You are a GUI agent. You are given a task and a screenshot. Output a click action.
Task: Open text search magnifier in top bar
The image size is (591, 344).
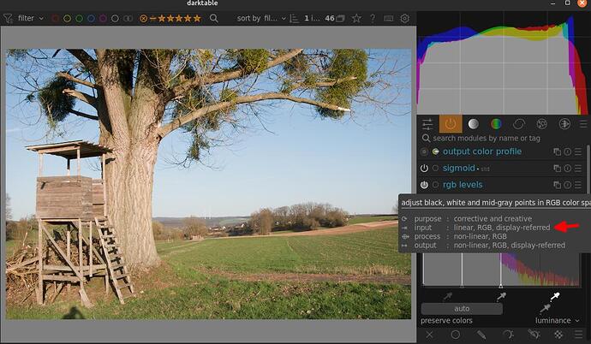click(x=214, y=18)
